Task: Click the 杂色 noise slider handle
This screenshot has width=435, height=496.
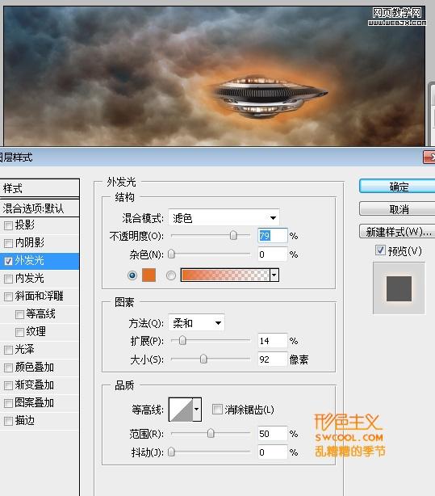Action: point(171,254)
